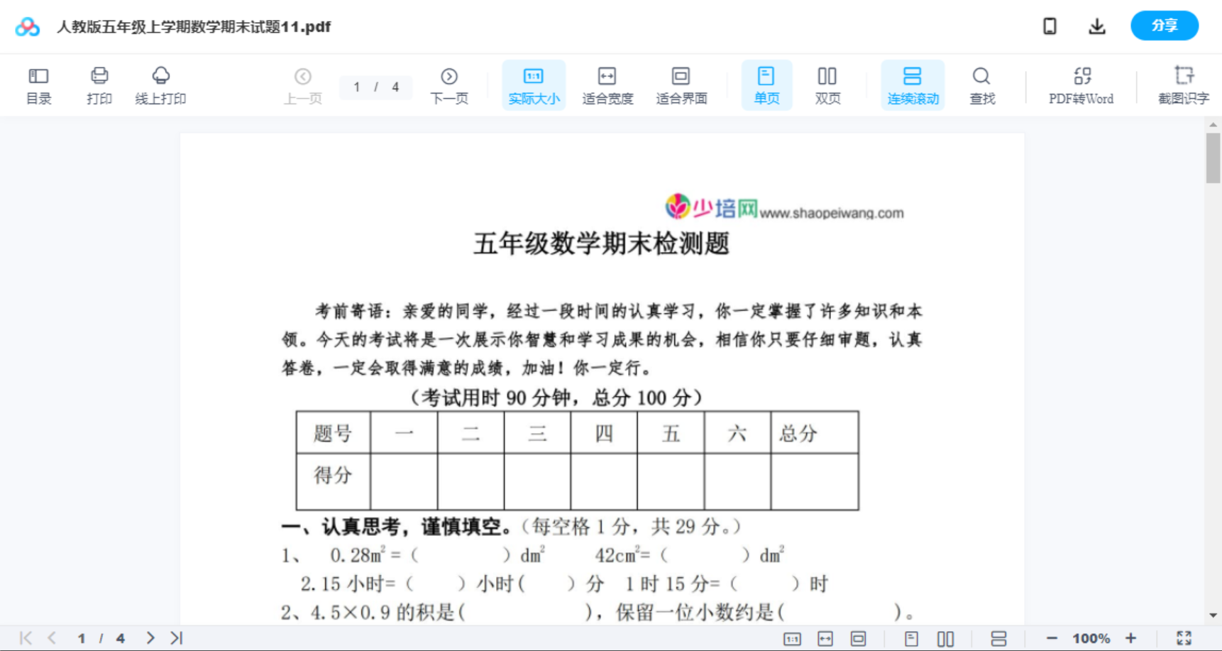The height and width of the screenshot is (651, 1222).
Task: Click the download icon in the top bar
Action: 1096,26
